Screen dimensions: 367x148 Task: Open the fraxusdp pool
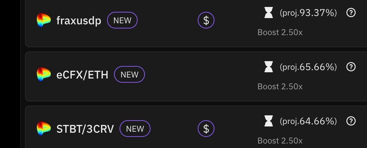pyautogui.click(x=79, y=20)
